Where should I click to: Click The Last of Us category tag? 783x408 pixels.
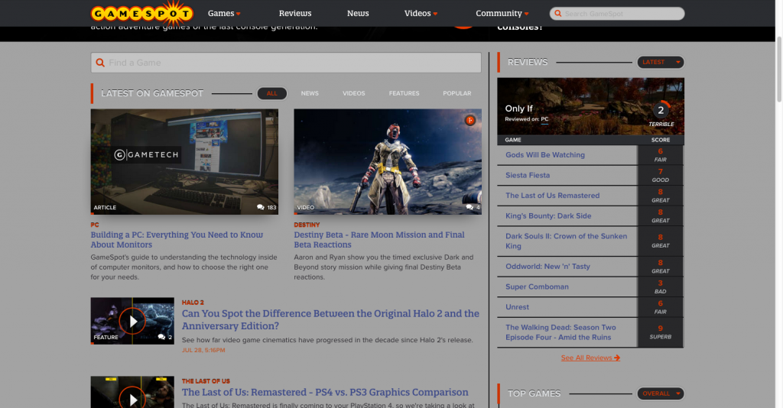[x=206, y=381]
